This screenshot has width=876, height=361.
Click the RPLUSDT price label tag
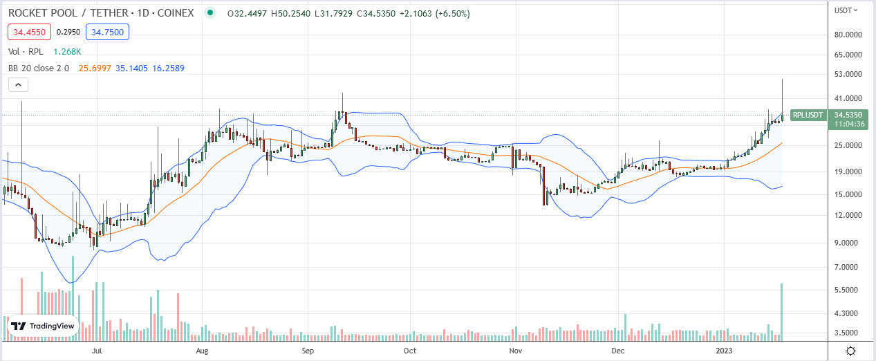[808, 115]
